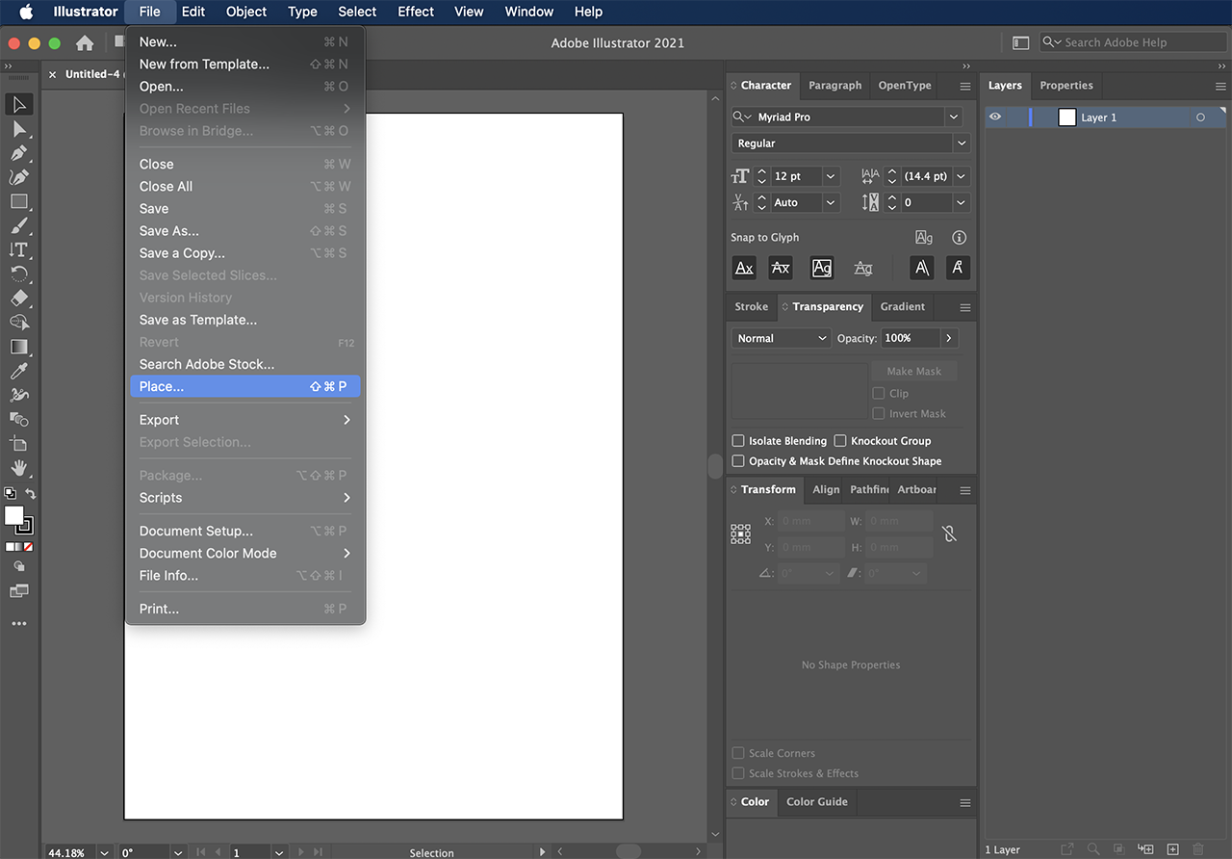Viewport: 1232px width, 859px height.
Task: Open the Regular font style dropdown
Action: [x=961, y=143]
